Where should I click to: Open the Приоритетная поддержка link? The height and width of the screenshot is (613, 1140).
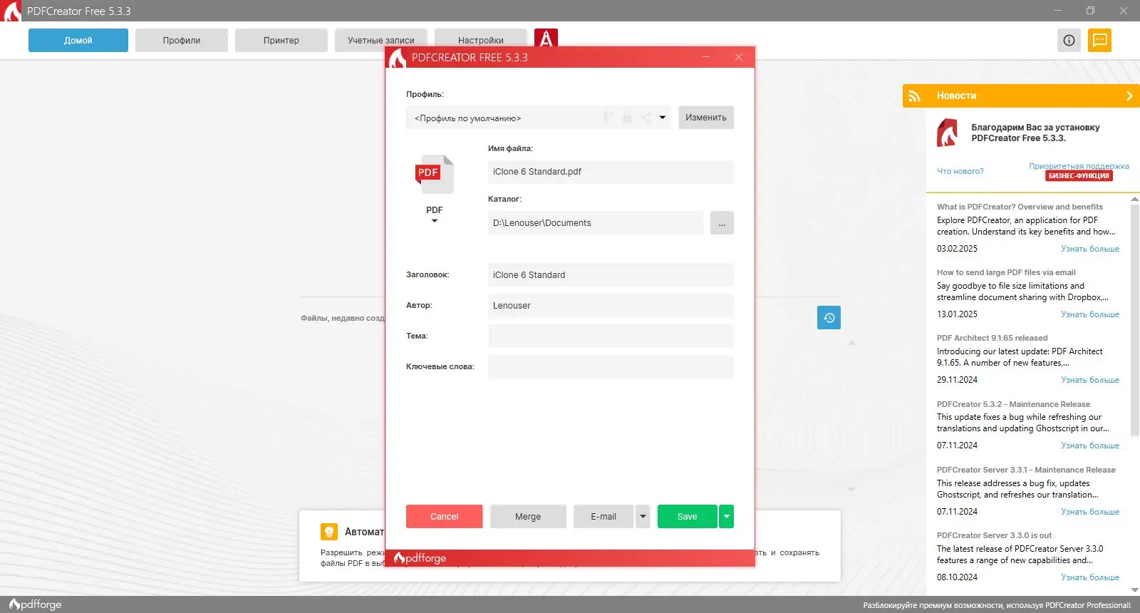coord(1079,166)
